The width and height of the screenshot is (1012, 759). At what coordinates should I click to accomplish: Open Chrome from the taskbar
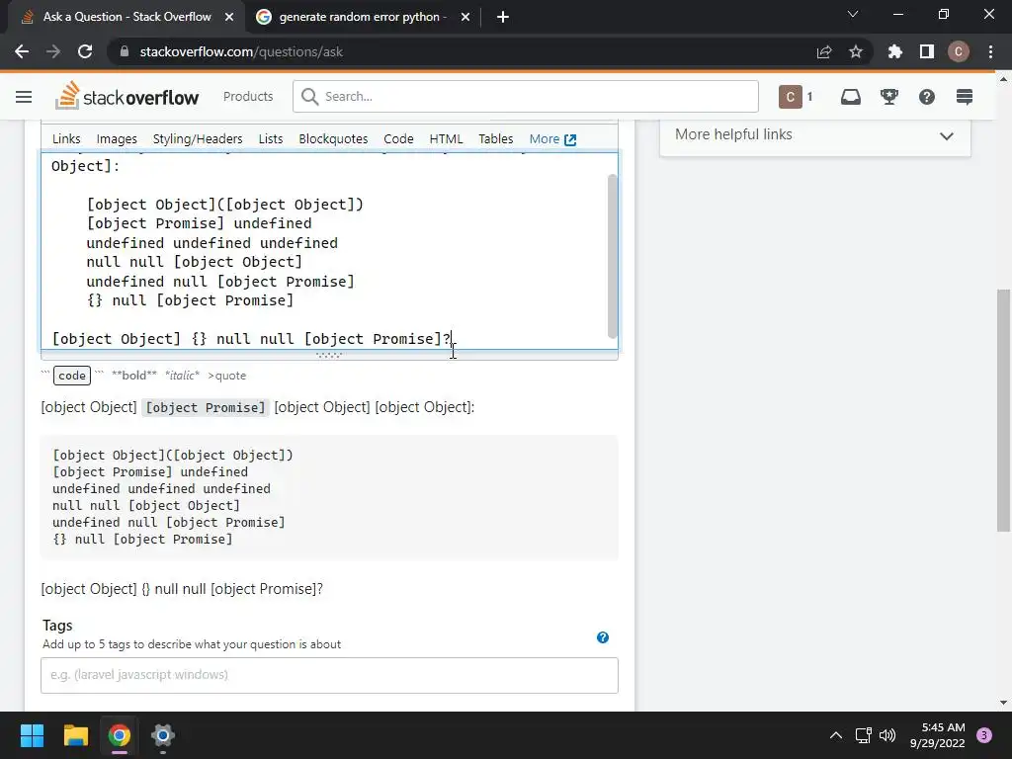[x=120, y=735]
